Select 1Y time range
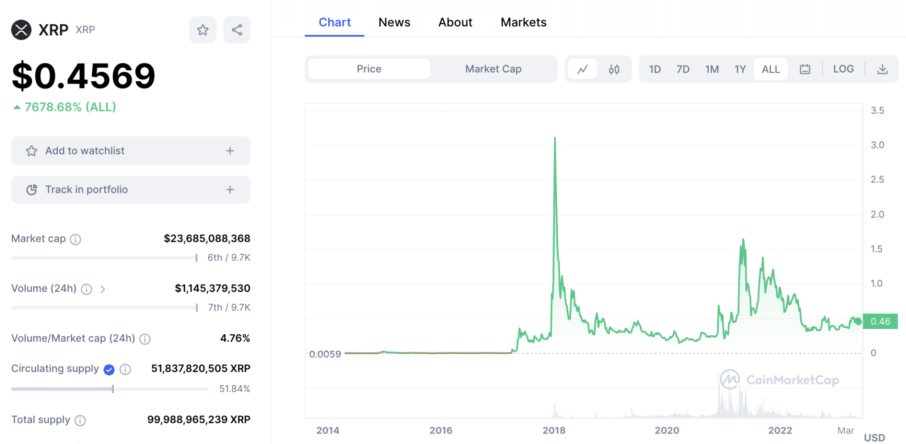906x444 pixels. click(740, 69)
